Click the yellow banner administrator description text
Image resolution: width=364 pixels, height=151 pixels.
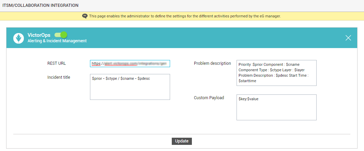[185, 16]
